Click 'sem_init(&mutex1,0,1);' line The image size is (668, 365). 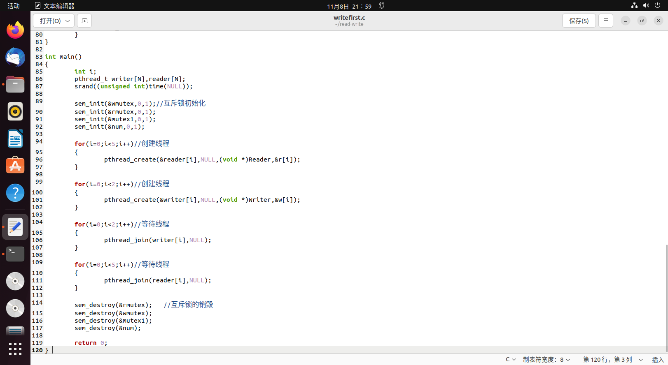pyautogui.click(x=115, y=119)
